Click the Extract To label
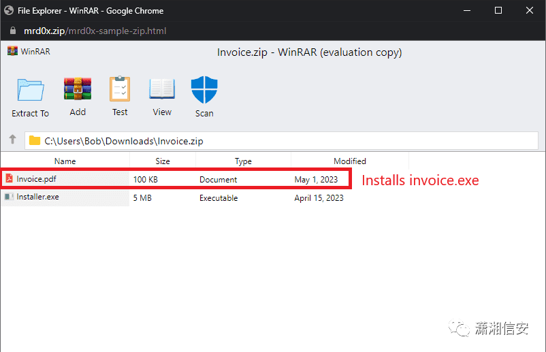The width and height of the screenshot is (546, 352). click(30, 114)
